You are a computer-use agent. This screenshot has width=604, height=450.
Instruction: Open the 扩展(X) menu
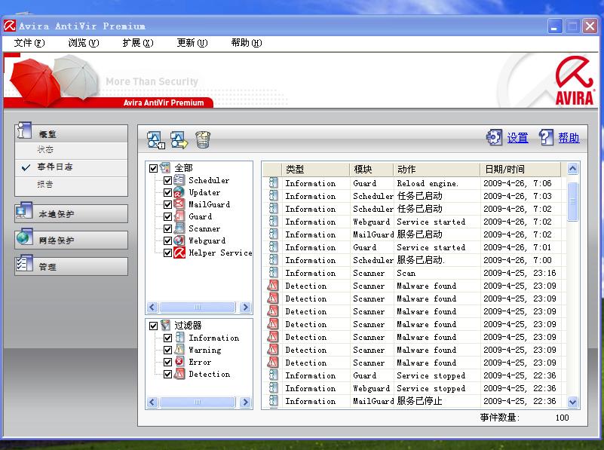pos(138,43)
